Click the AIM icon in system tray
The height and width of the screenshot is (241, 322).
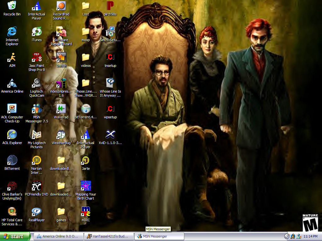coord(293,236)
